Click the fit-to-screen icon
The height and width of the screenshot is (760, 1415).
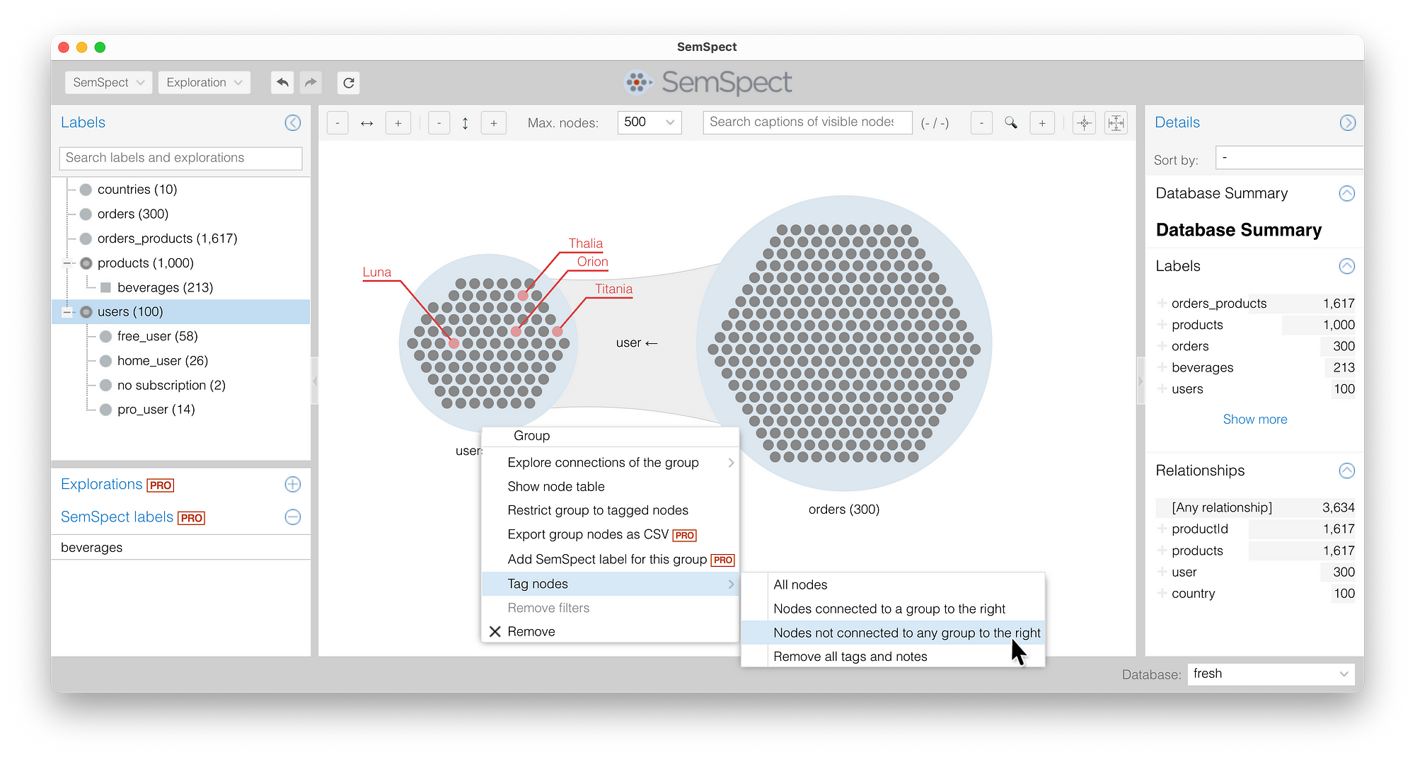1116,123
